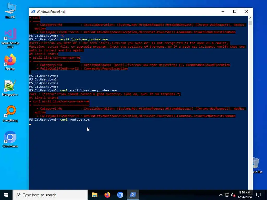Launch Chromium from the taskbar
The image size is (267, 200).
tap(120, 195)
